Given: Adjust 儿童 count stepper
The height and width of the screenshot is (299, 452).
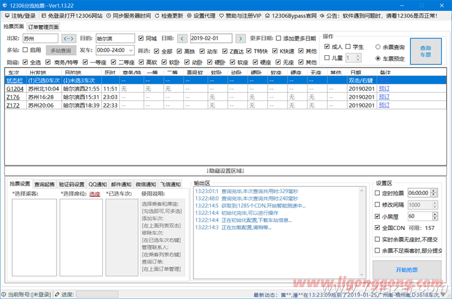Looking at the screenshot, I should tap(358, 58).
